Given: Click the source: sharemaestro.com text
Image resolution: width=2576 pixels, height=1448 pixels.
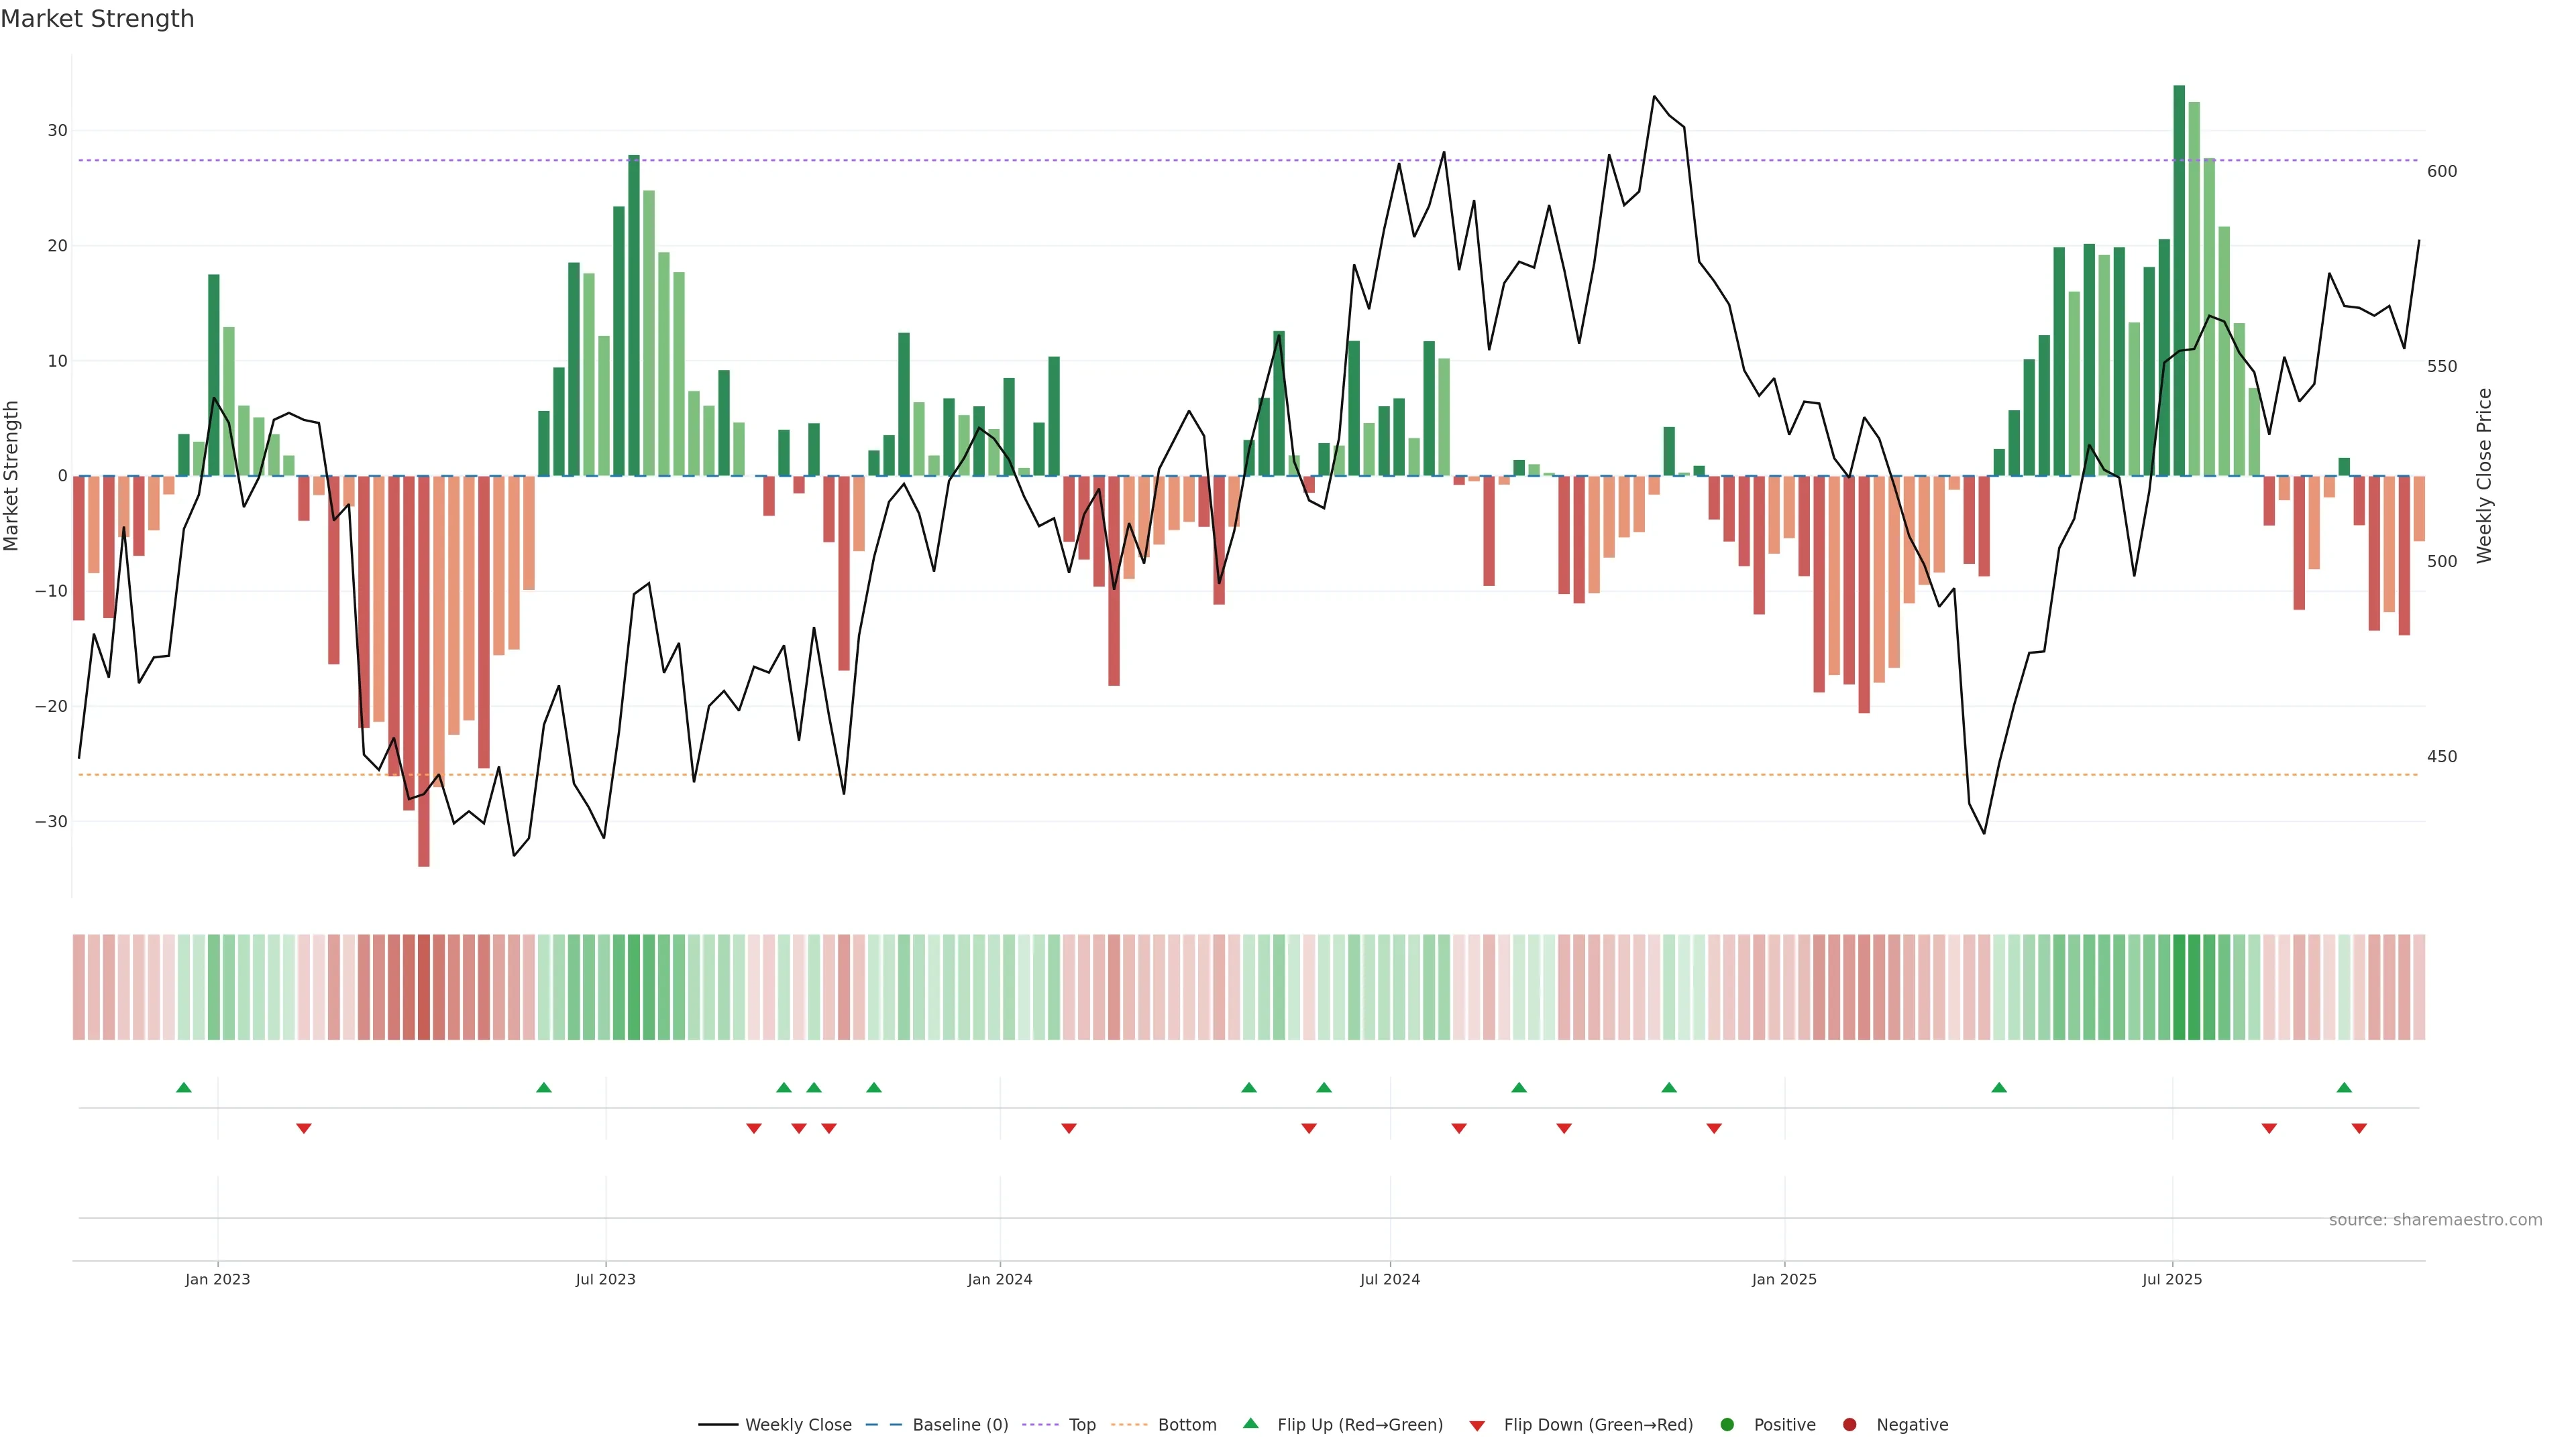Looking at the screenshot, I should coord(2435,1220).
